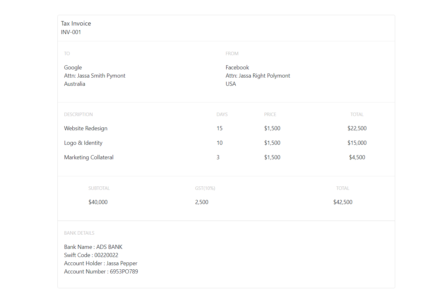
Task: Click Attn: Jassa Right Polymont line
Action: coord(258,76)
